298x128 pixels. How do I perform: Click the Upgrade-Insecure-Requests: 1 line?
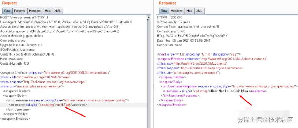click(x=22, y=45)
